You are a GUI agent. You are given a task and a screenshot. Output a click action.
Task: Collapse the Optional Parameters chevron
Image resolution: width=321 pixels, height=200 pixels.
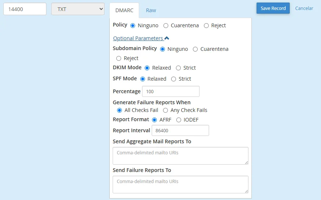click(167, 38)
